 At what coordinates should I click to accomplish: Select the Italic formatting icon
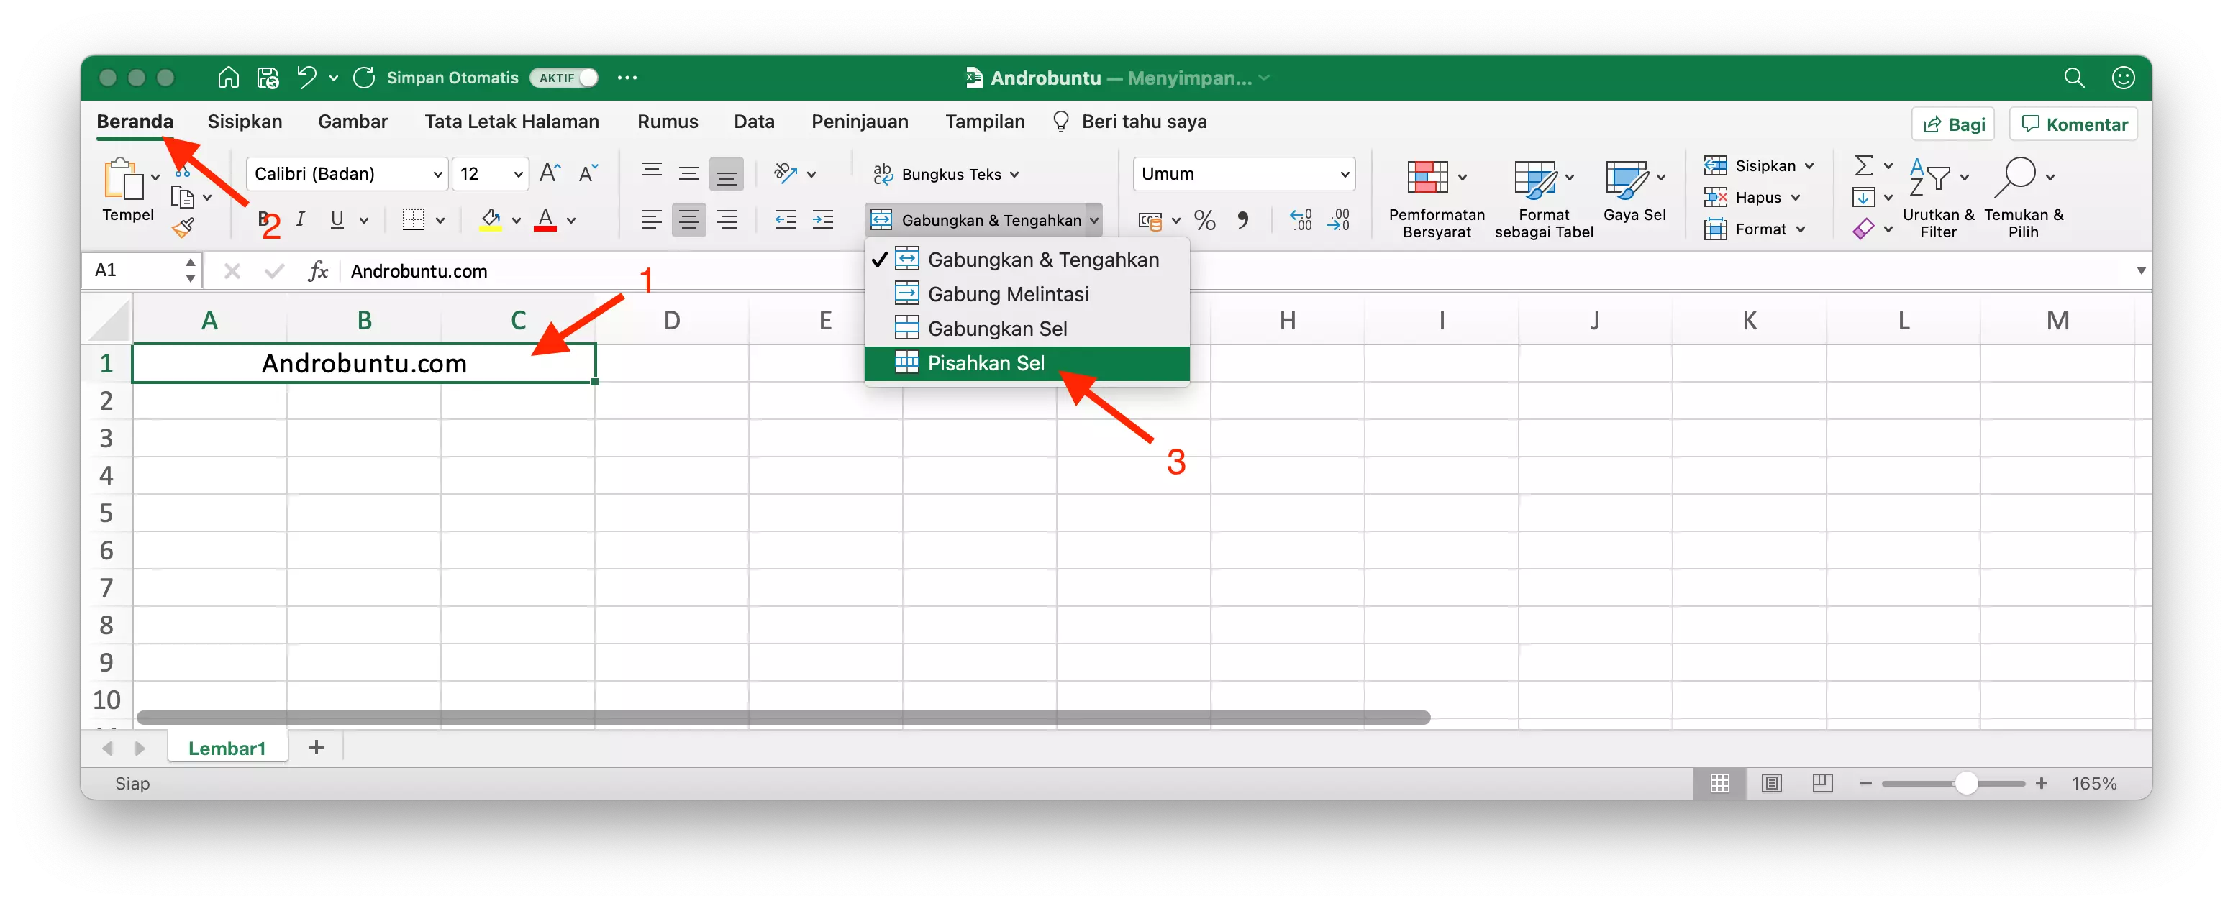(x=300, y=219)
